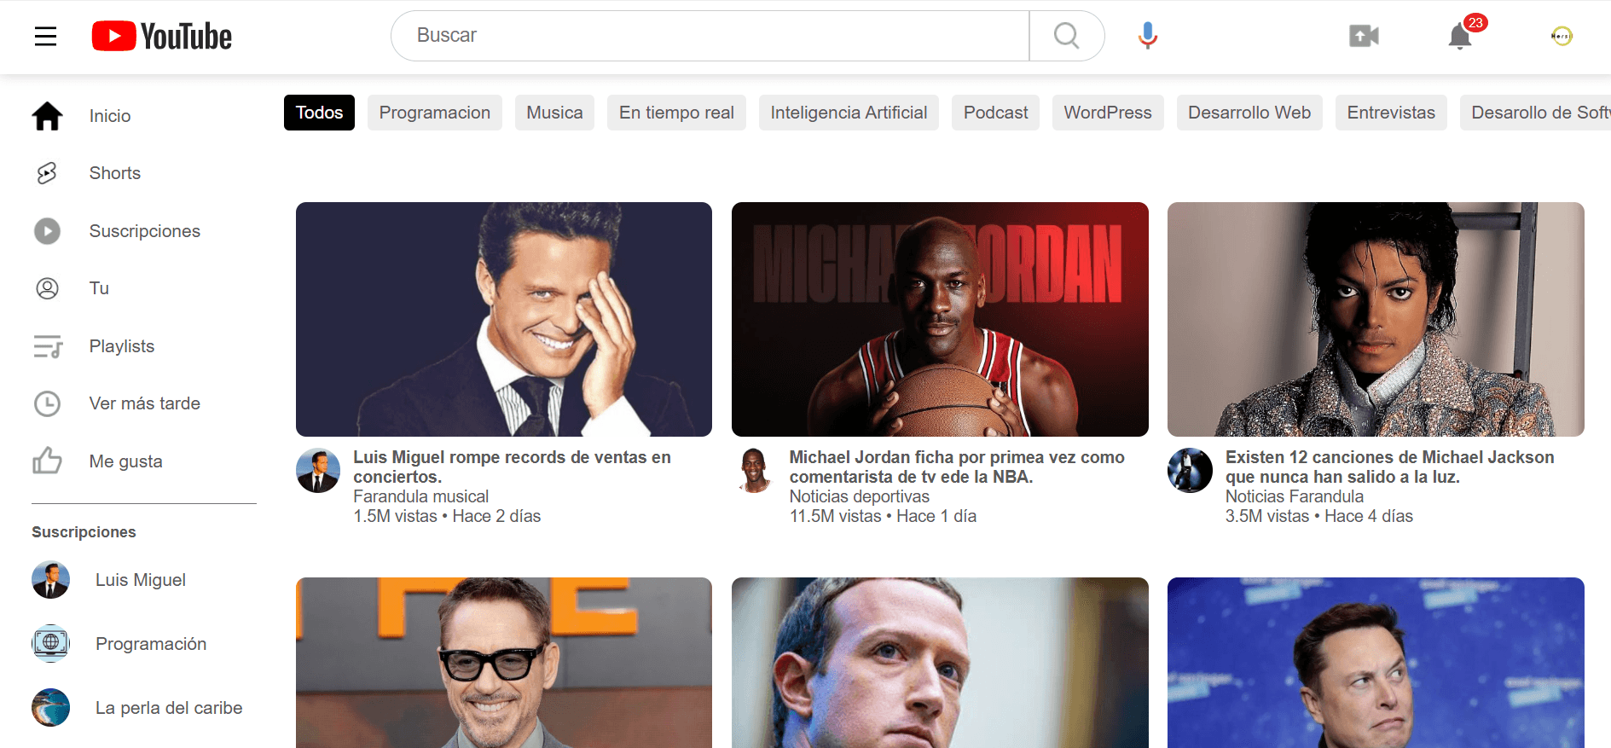The image size is (1611, 748).
Task: Open the Michael Jackson video thumbnail
Action: click(x=1376, y=319)
